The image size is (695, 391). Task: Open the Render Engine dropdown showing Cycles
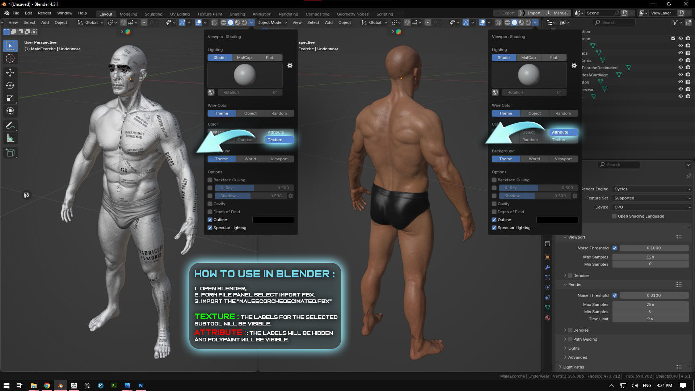(x=652, y=189)
